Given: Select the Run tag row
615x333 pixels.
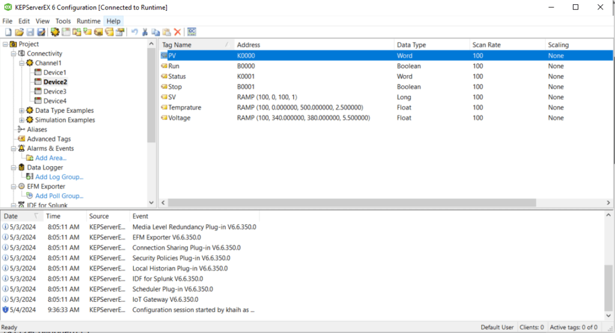Looking at the screenshot, I should pos(386,66).
